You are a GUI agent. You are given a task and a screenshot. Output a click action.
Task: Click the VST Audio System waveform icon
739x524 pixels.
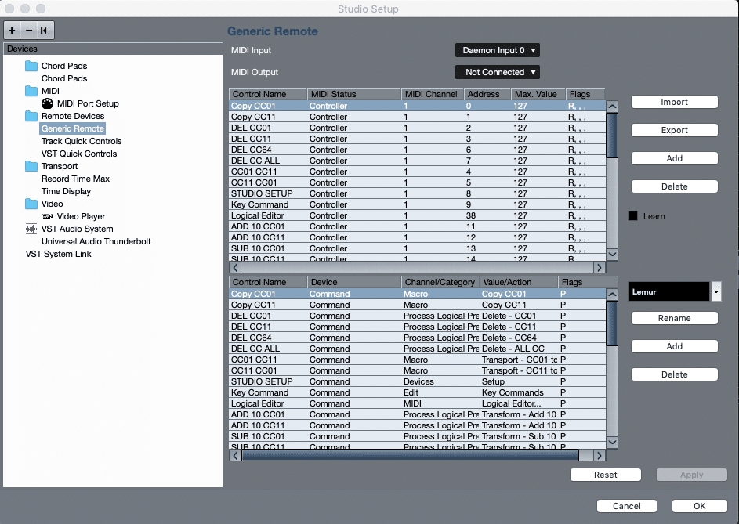pos(31,229)
